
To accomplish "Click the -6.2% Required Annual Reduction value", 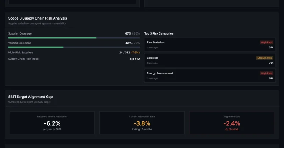I will pyautogui.click(x=52, y=123).
